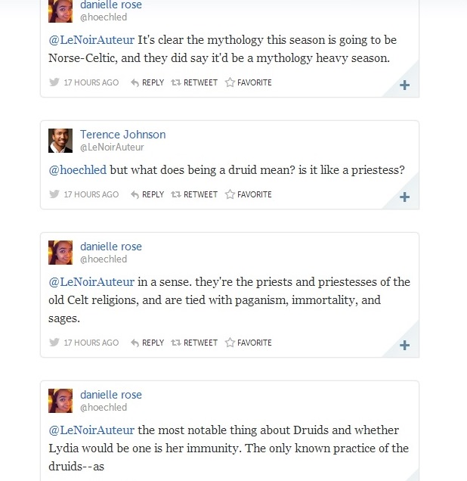Open Terence Johnson's avatar thumbnail
The image size is (467, 481).
tap(60, 141)
